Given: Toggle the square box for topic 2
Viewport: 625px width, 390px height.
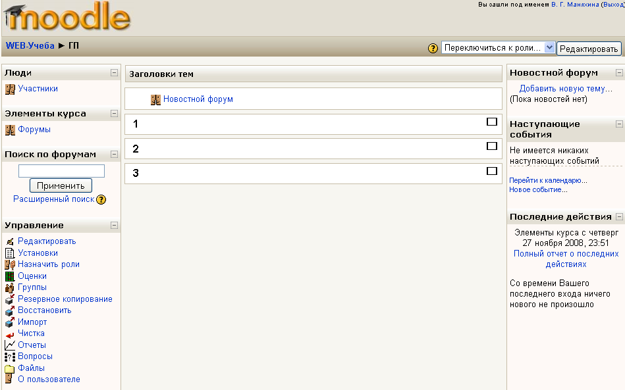Looking at the screenshot, I should tap(491, 146).
